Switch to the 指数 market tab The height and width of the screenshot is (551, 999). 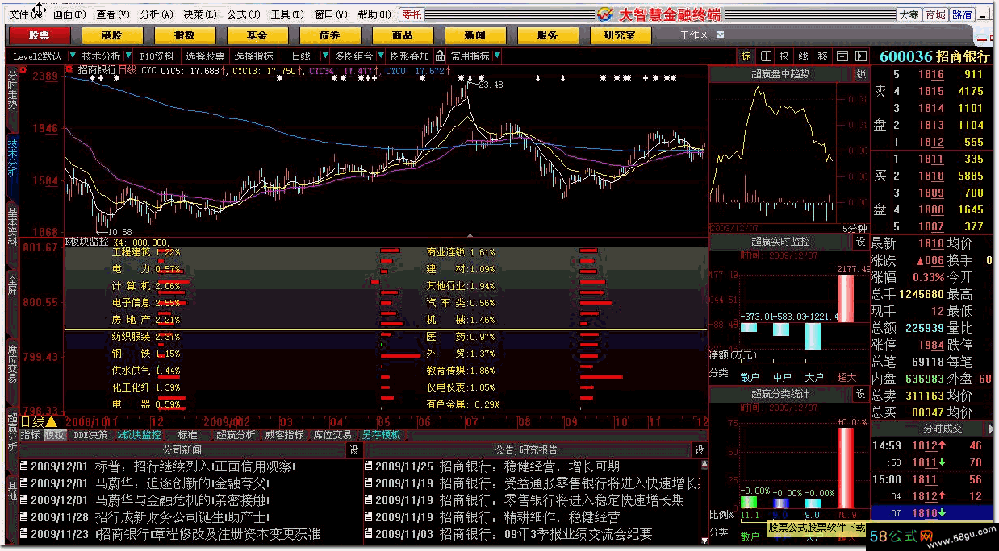click(184, 35)
